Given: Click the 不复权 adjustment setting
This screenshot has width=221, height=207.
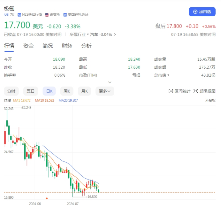Looking at the screenshot, I should tap(210, 100).
